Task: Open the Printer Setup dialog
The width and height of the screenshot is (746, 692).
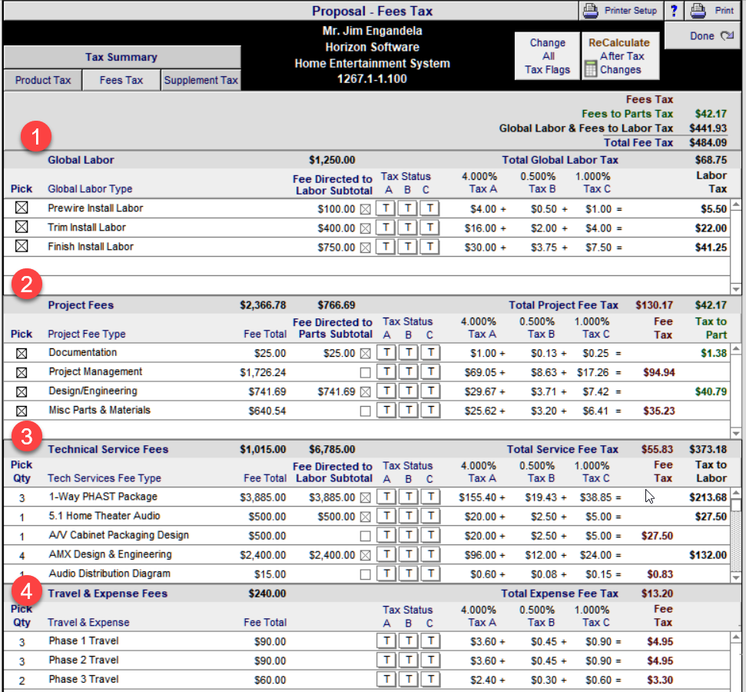Action: (621, 11)
